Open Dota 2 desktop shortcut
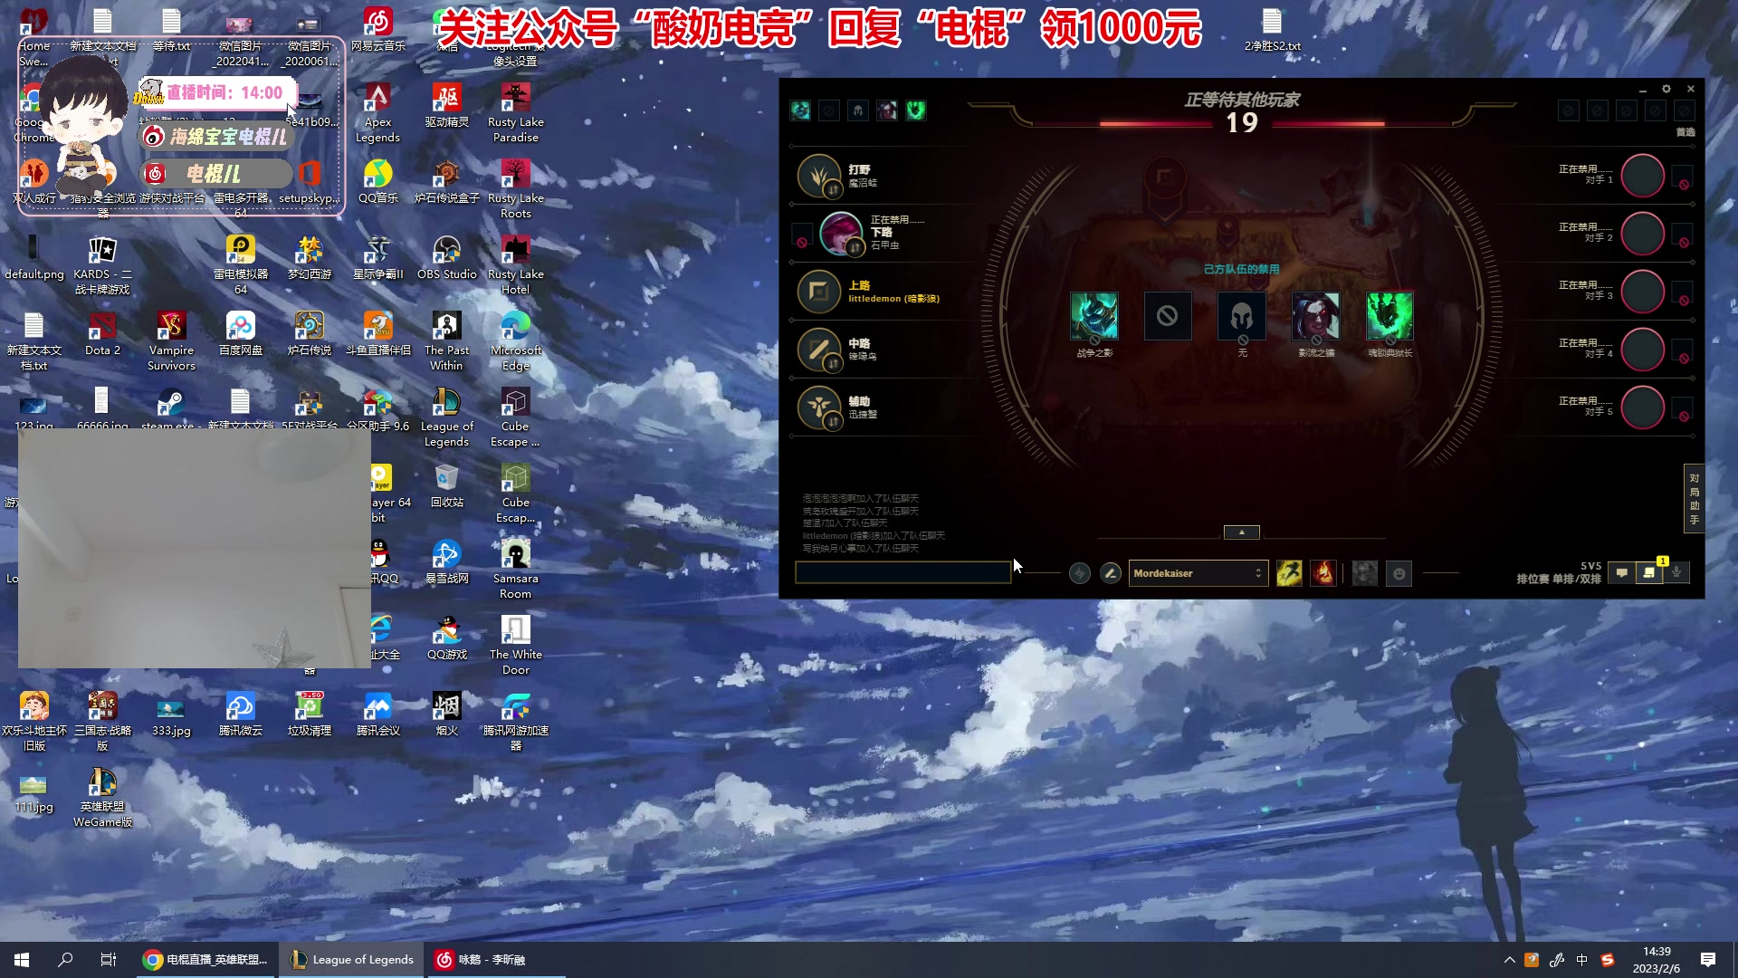 coord(102,333)
